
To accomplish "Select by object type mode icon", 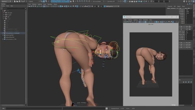I will (x=44, y=1).
